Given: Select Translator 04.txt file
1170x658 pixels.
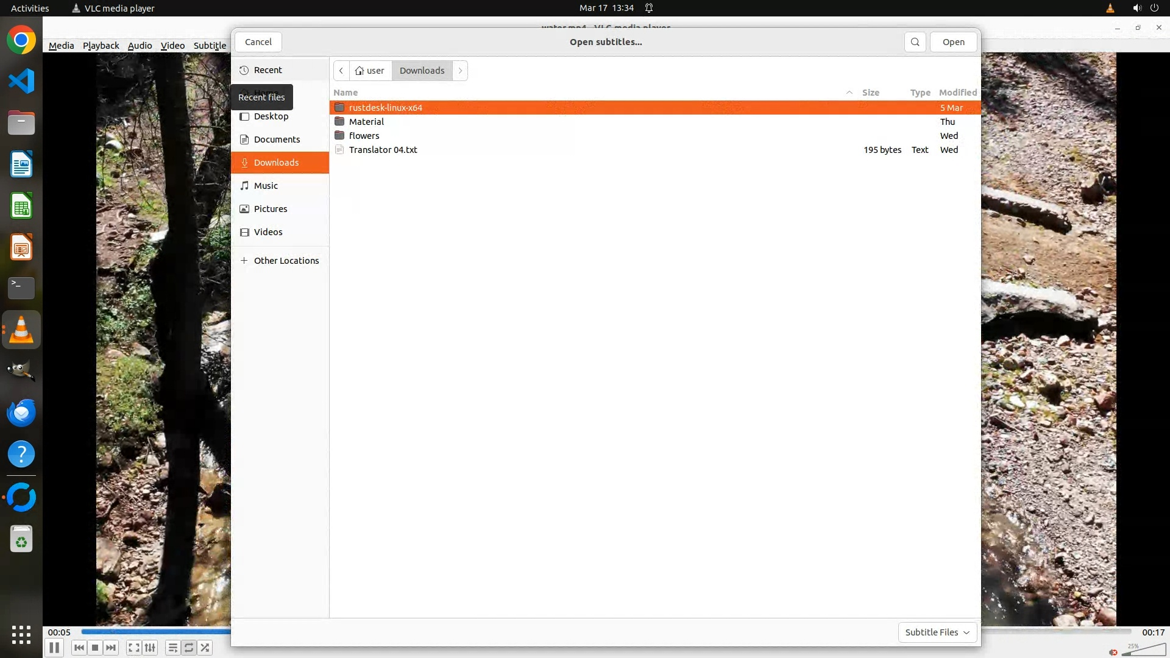Looking at the screenshot, I should point(383,150).
